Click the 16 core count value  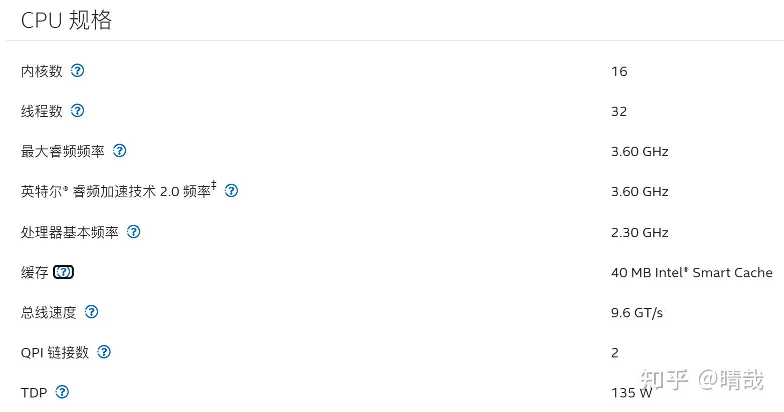619,72
